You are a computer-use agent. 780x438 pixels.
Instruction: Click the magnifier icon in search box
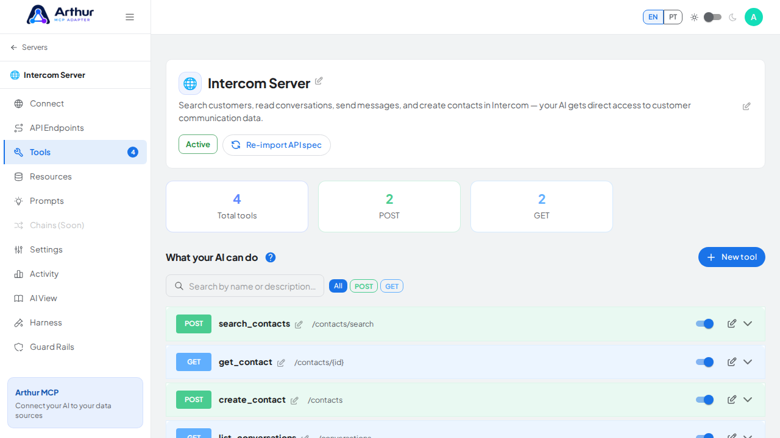(179, 286)
